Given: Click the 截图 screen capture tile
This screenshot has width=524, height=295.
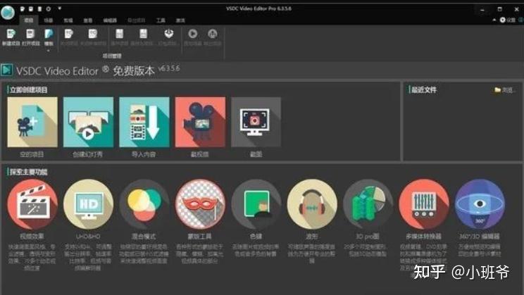Looking at the screenshot, I should (256, 122).
